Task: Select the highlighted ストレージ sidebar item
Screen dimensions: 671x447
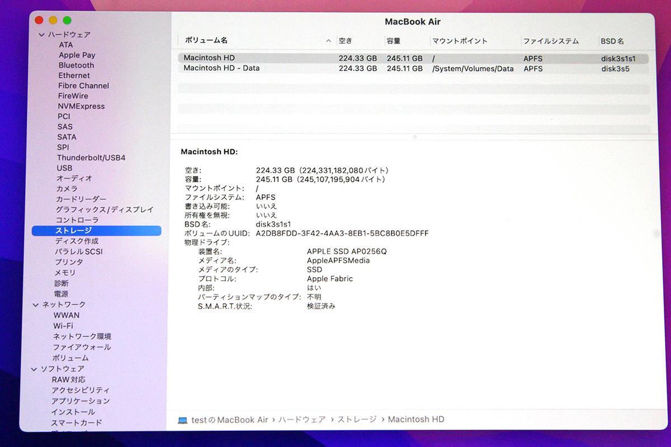Action: click(x=96, y=230)
